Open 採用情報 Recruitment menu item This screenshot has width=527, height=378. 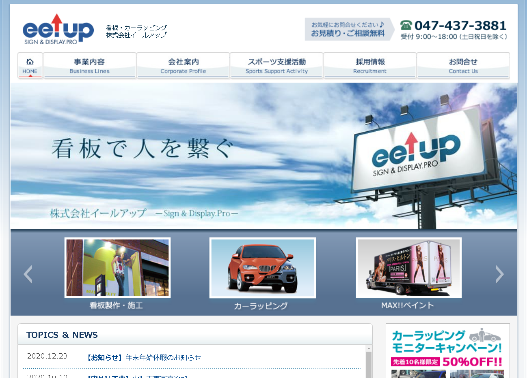click(370, 66)
